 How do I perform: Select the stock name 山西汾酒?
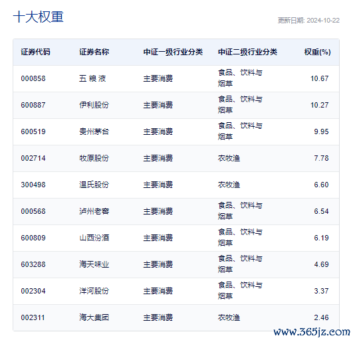94,238
